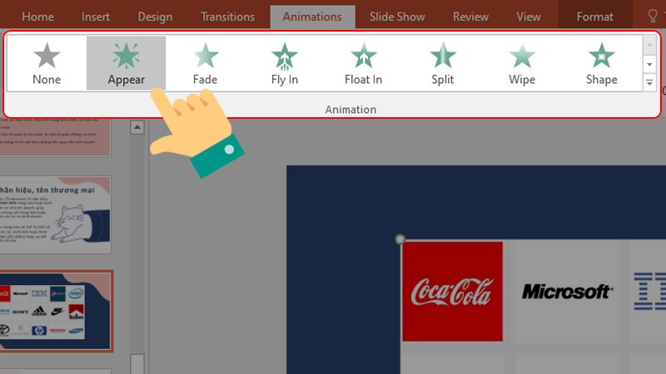Go to the Design tab
The width and height of the screenshot is (666, 374).
155,17
